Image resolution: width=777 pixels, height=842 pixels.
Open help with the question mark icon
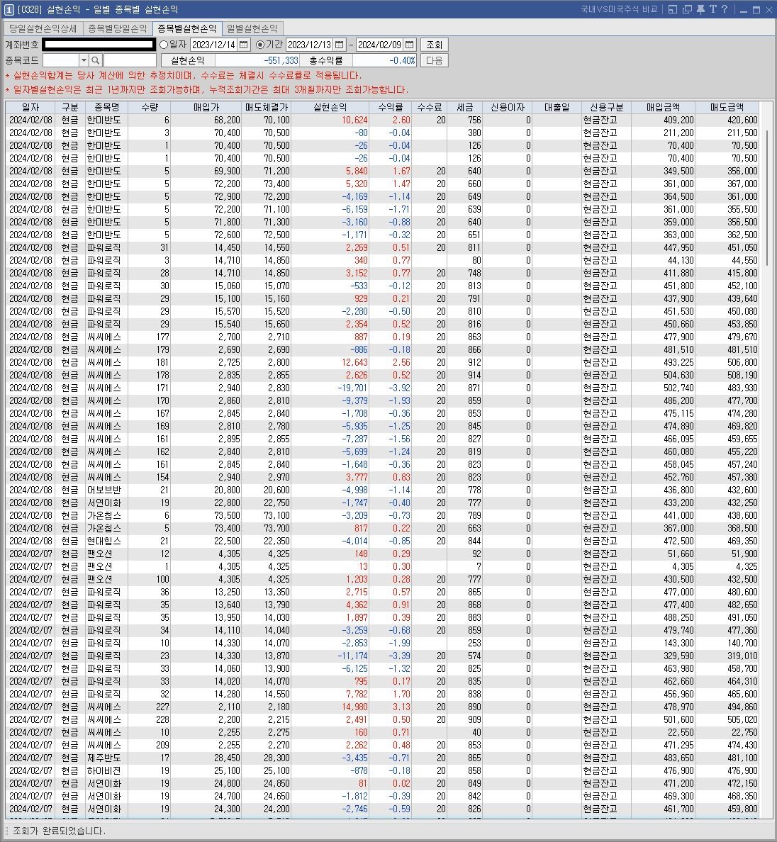point(725,9)
